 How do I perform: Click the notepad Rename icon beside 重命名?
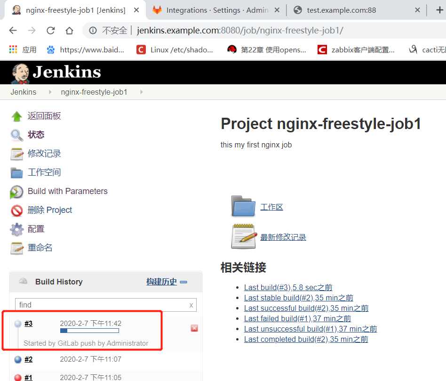coord(17,248)
